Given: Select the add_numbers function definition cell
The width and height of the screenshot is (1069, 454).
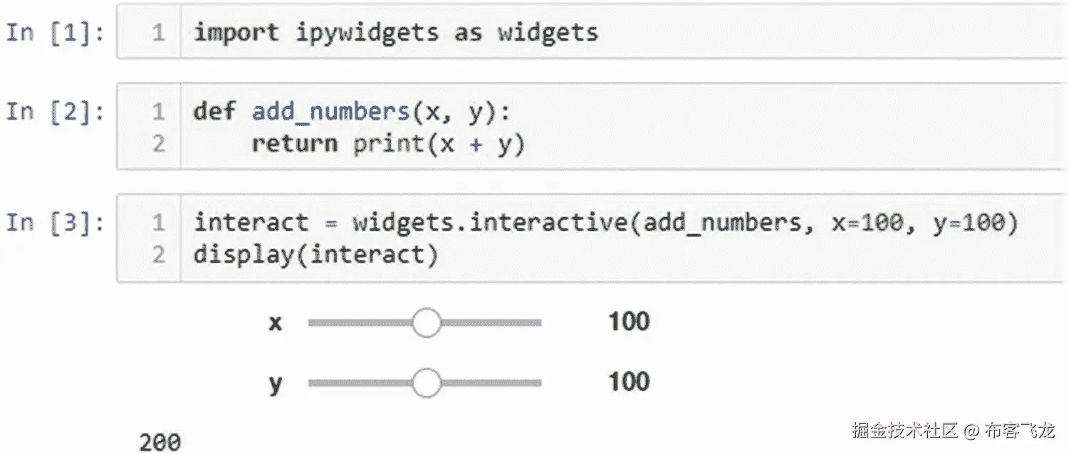Looking at the screenshot, I should point(356,127).
